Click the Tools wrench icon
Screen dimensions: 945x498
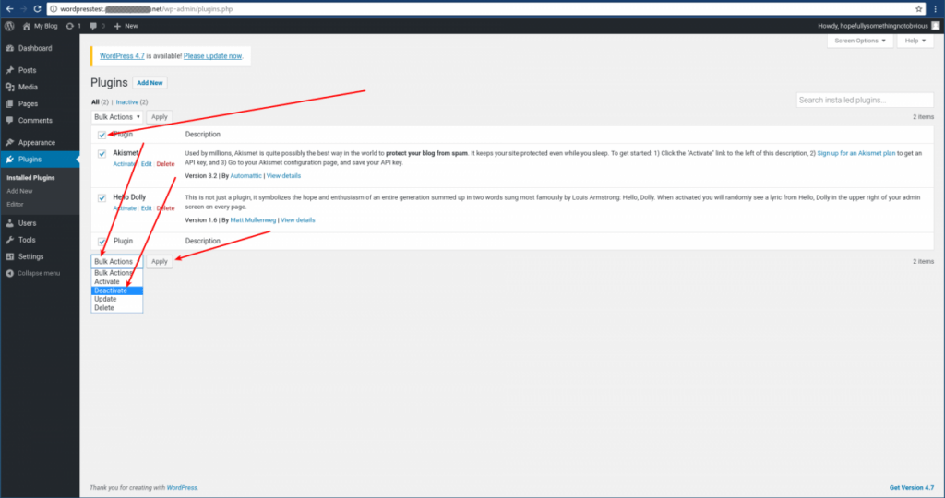pyautogui.click(x=9, y=240)
